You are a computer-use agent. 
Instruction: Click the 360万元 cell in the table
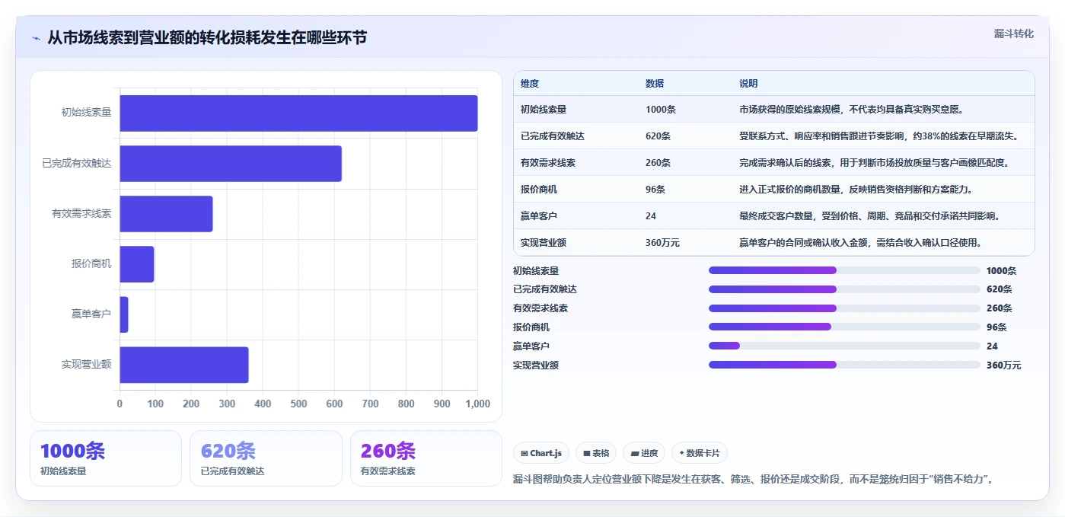point(662,243)
